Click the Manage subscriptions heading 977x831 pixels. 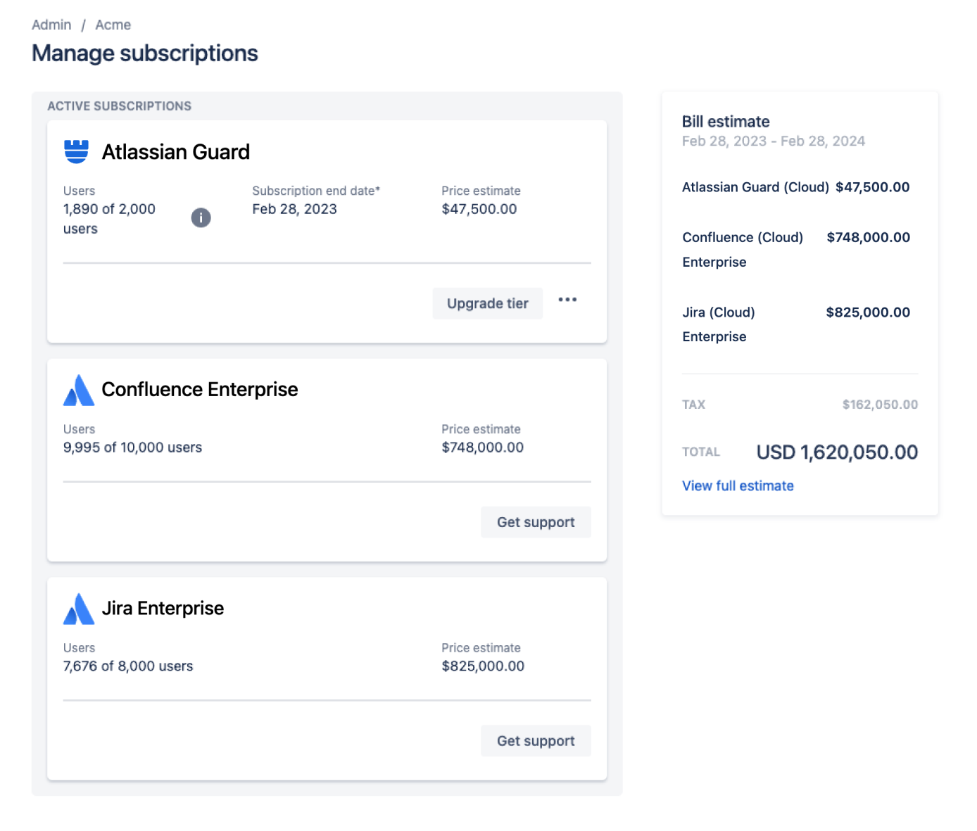[x=145, y=53]
